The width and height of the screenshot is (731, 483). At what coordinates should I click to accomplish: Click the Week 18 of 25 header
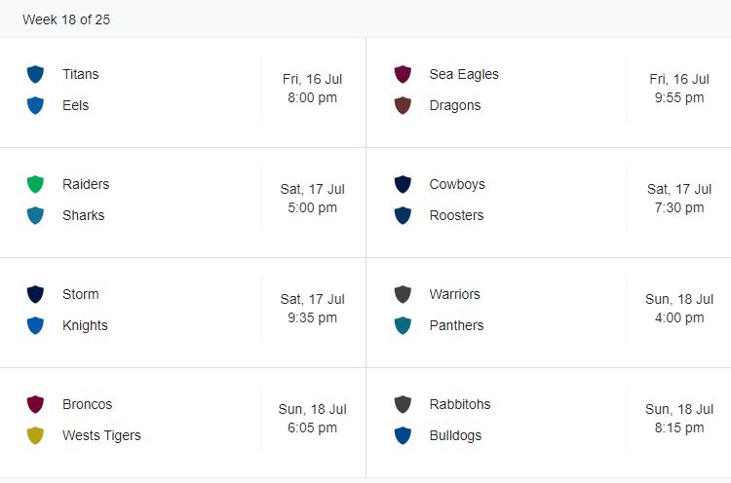(x=66, y=19)
